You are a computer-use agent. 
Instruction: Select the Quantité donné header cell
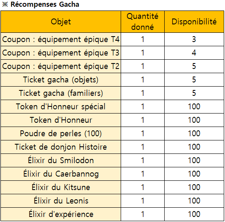142,21
